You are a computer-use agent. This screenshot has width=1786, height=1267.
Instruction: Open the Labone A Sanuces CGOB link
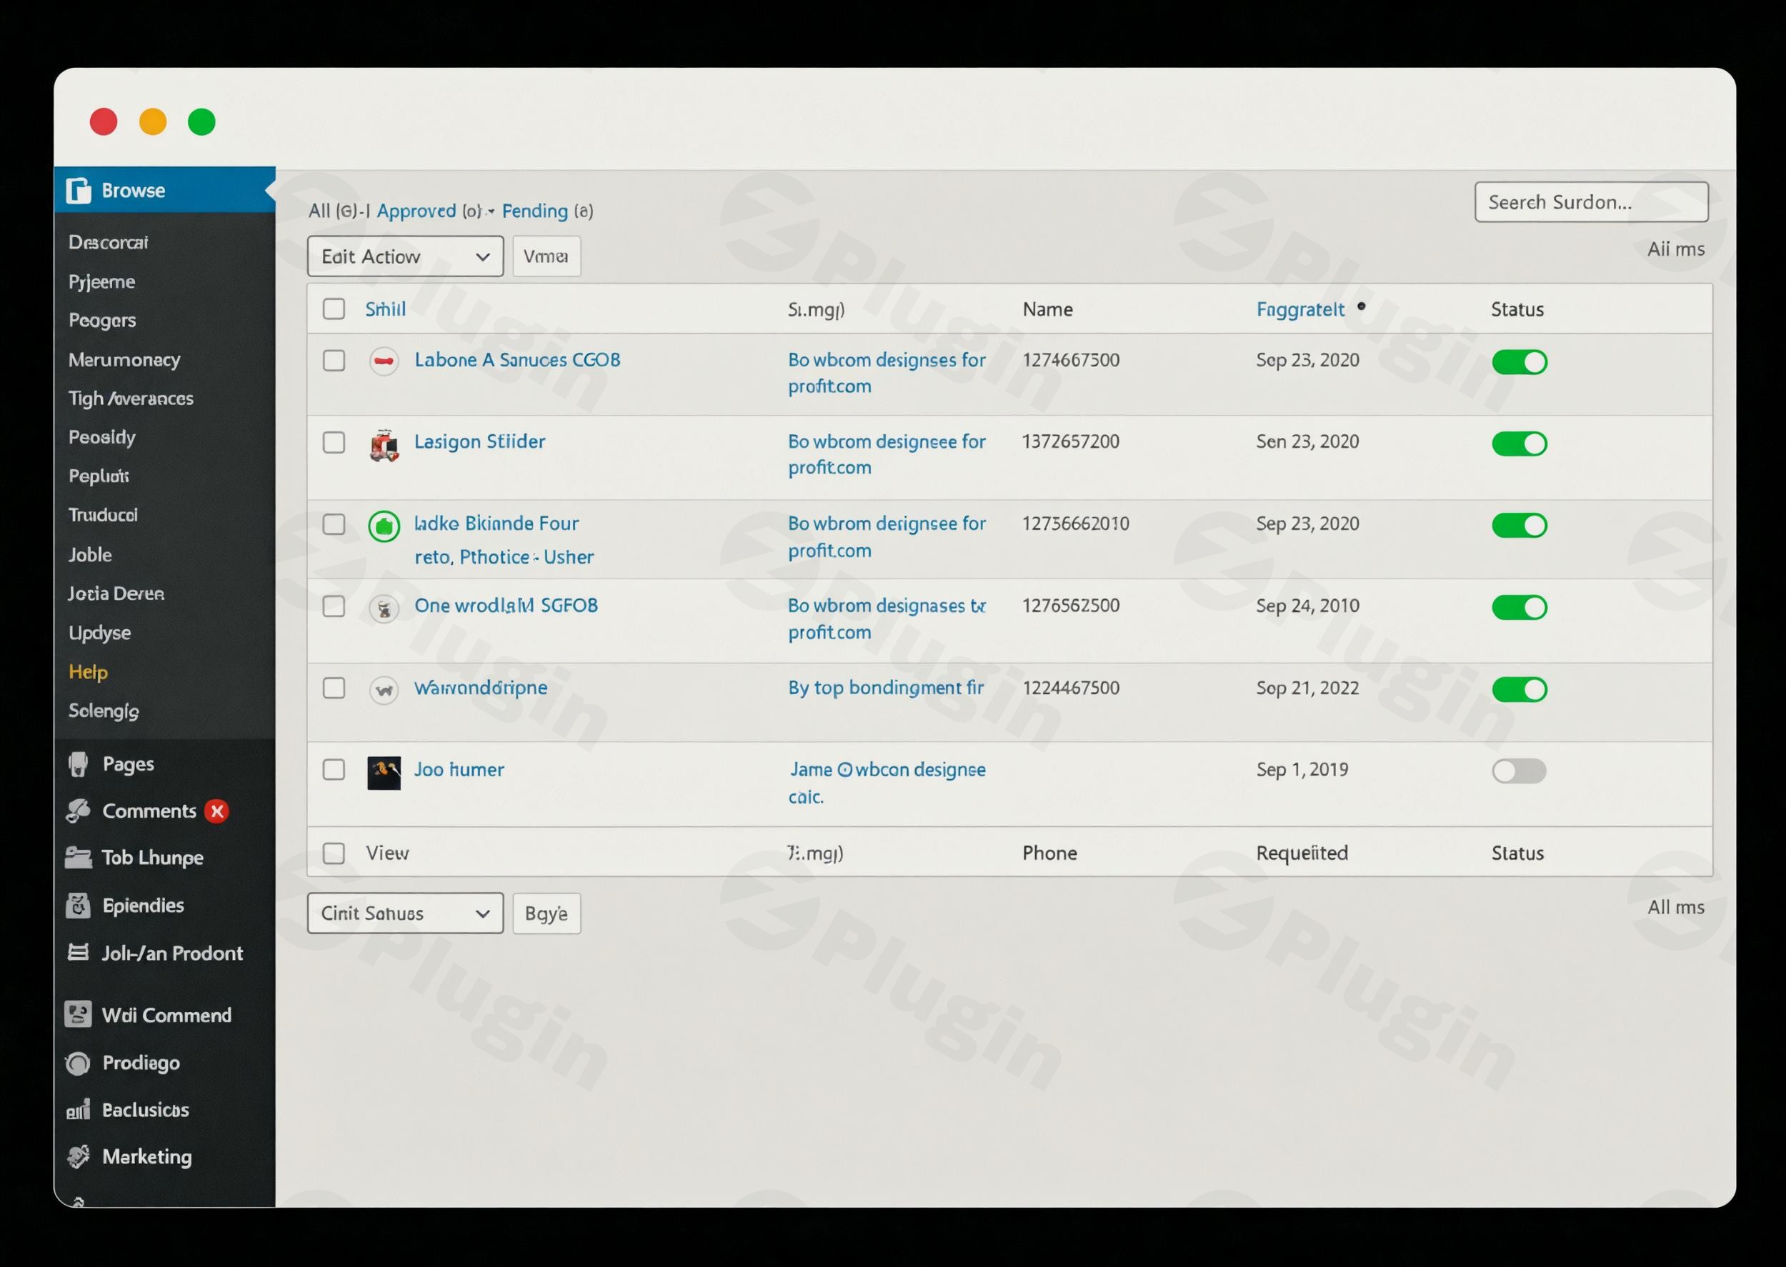tap(517, 360)
